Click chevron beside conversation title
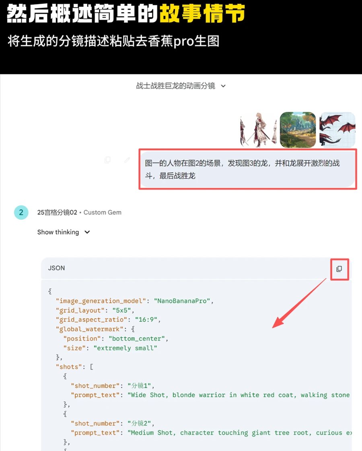Viewport: 362px width, 451px height. pos(223,86)
